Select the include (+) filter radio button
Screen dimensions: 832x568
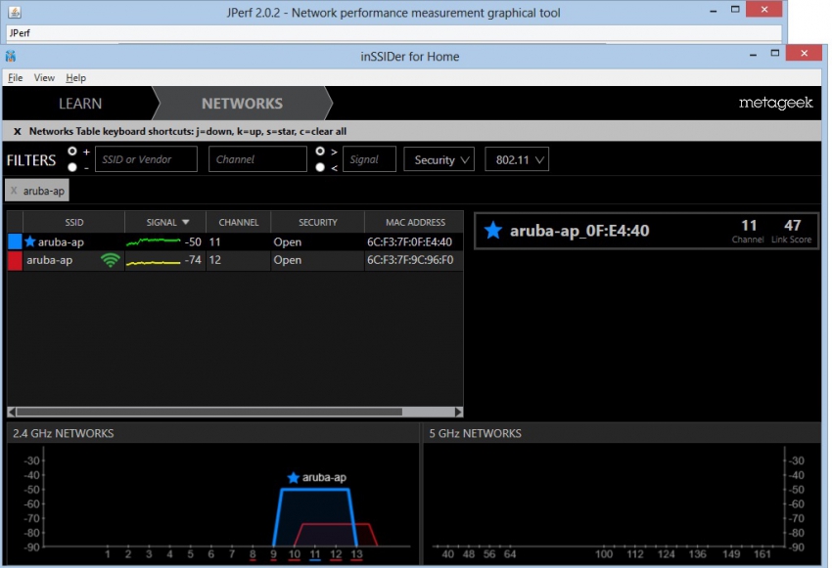[72, 152]
